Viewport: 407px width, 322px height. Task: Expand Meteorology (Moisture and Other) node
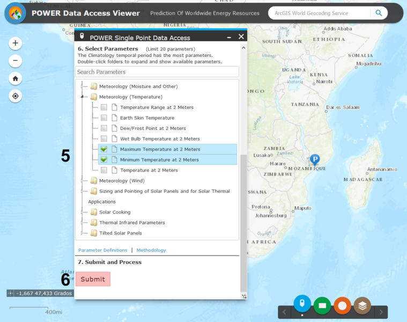pyautogui.click(x=82, y=86)
